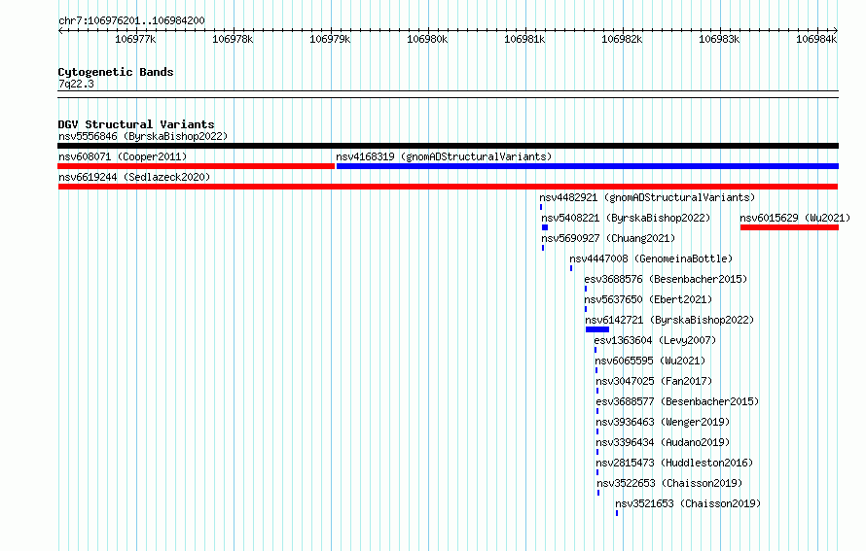Click the blue nsv6142721 variant bar
This screenshot has height=551, width=866.
[597, 329]
